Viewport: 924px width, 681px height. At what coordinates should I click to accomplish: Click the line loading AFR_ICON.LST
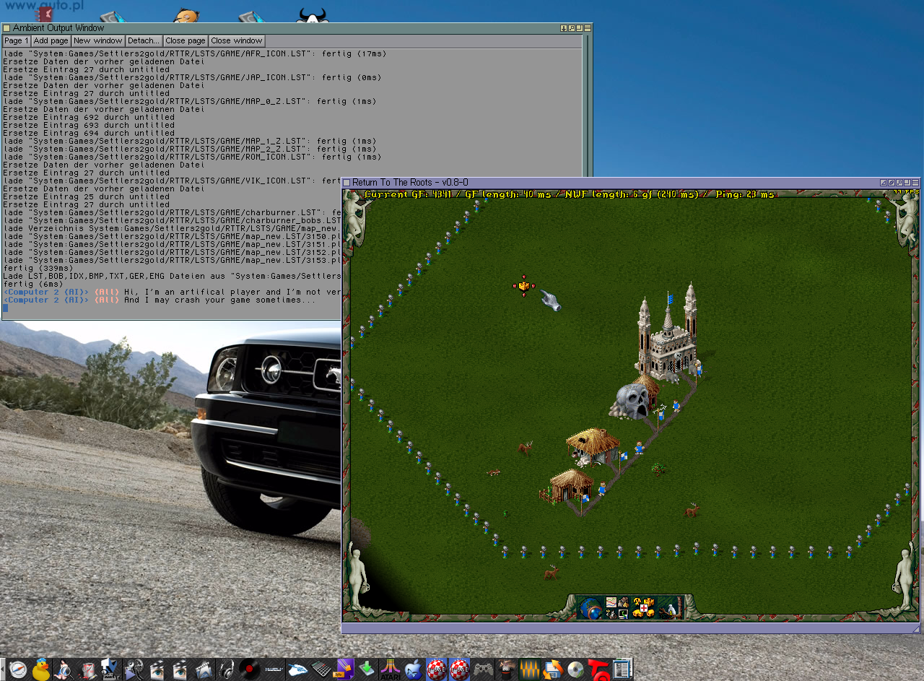tap(195, 53)
